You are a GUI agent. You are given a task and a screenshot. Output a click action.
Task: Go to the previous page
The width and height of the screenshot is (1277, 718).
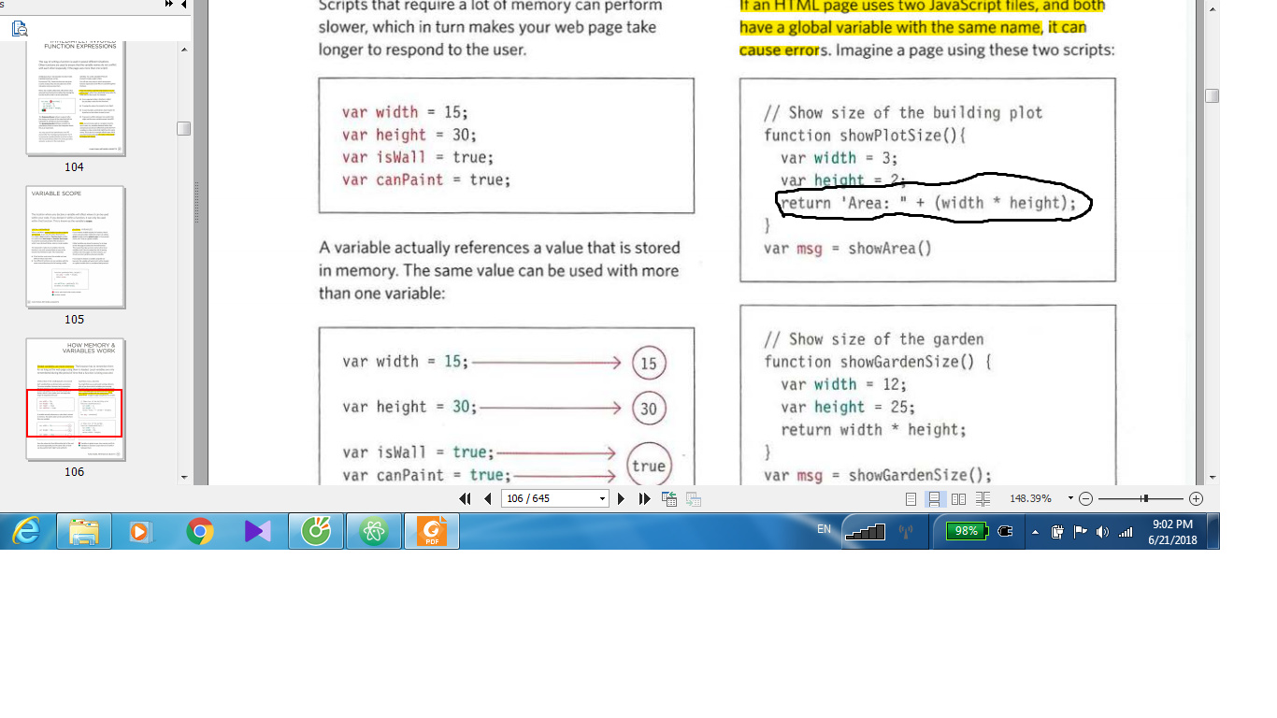pyautogui.click(x=487, y=499)
